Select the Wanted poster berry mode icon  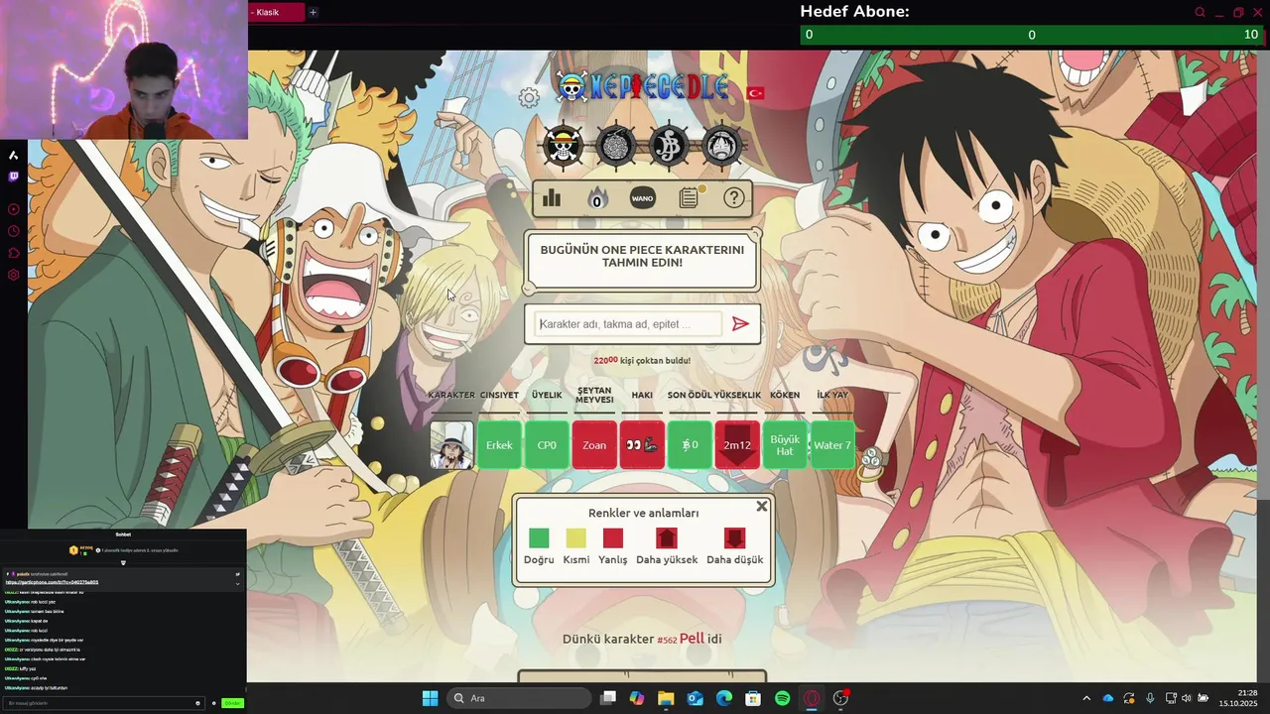click(669, 147)
